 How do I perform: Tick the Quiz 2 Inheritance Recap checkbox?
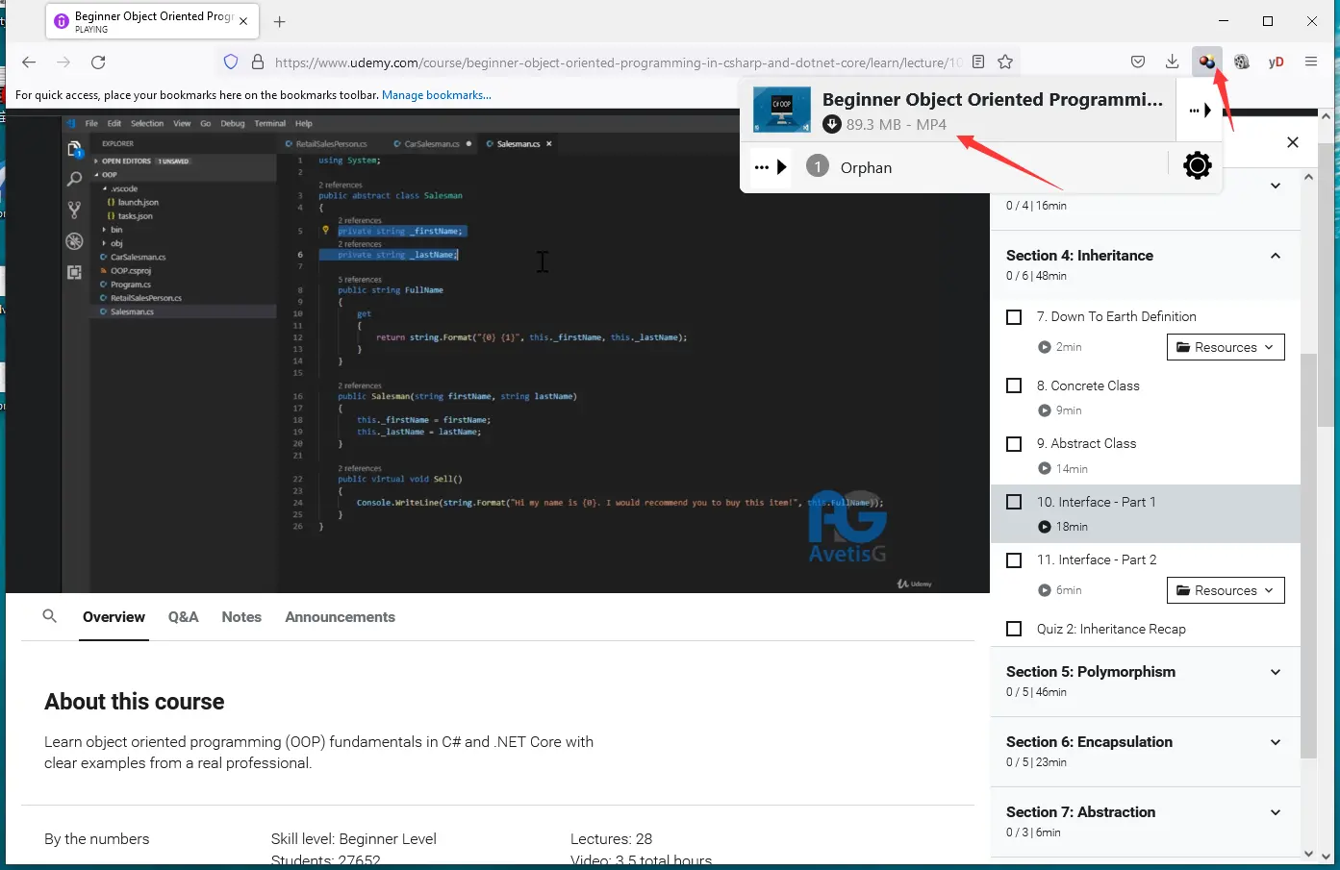[x=1014, y=629]
